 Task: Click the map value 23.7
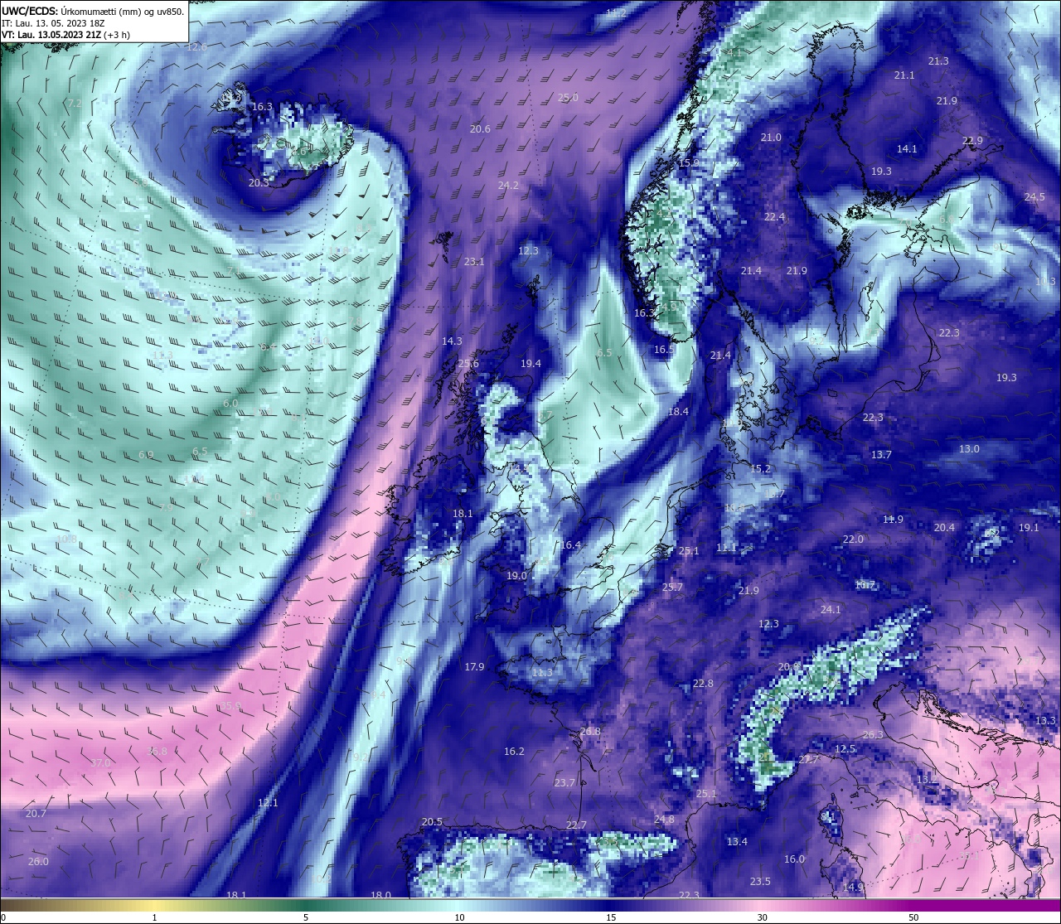tap(564, 783)
